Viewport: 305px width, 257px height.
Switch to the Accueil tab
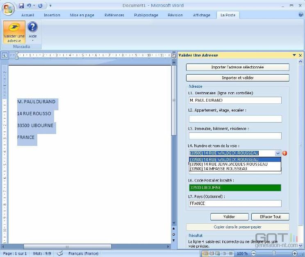[27, 15]
